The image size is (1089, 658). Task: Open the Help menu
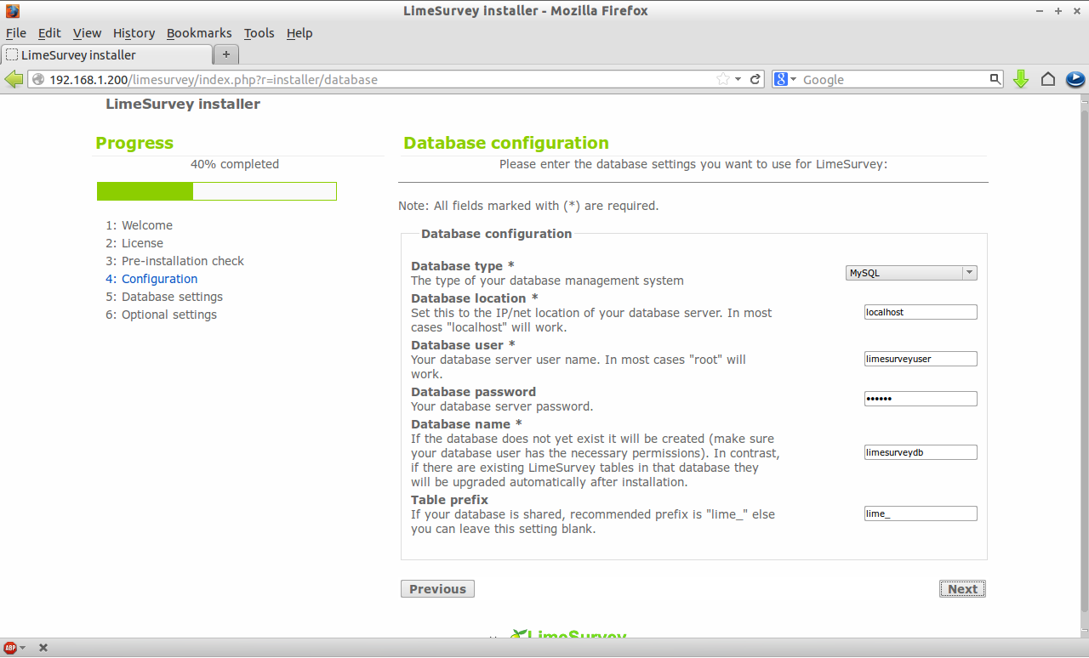pos(299,33)
